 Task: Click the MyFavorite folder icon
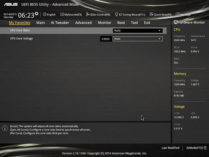pyautogui.click(x=62, y=14)
